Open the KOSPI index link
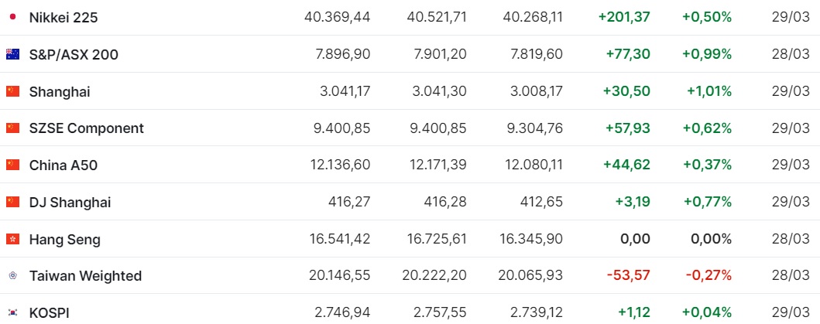 pos(49,313)
